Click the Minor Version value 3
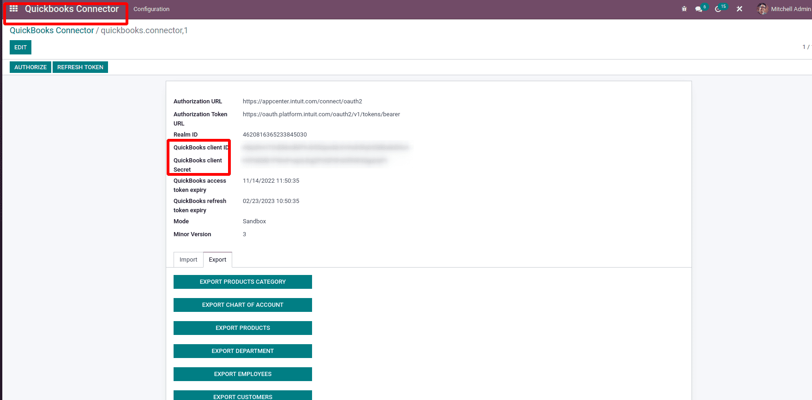This screenshot has width=812, height=400. 245,234
